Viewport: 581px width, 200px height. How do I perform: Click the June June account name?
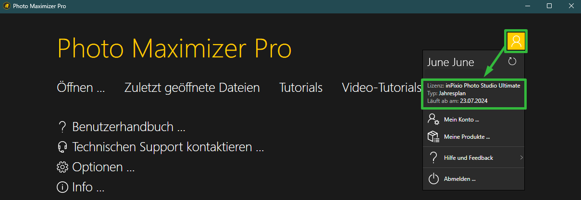[x=450, y=62]
